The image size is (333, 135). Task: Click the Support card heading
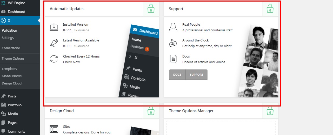[176, 9]
